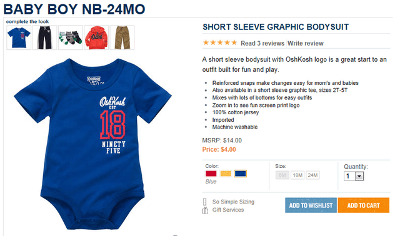Choose size 18M
Screen dimensions: 400x236
(297, 175)
